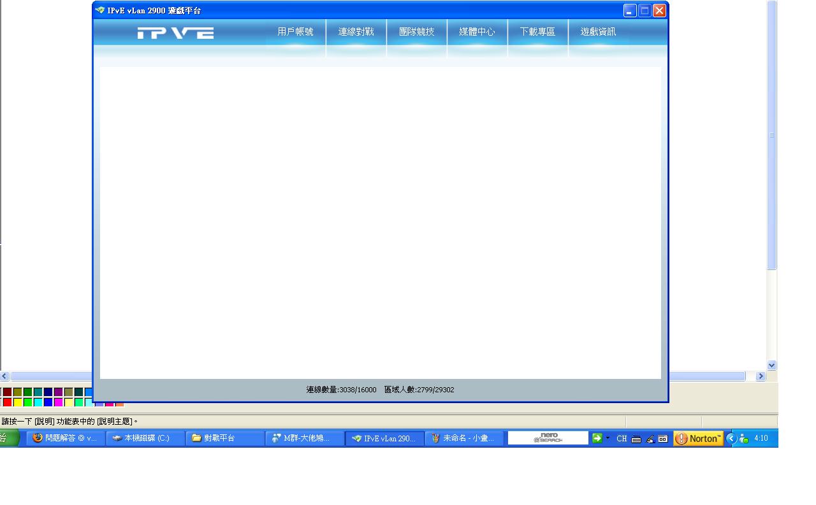
Task: Click the IME handwriting pen icon
Action: 650,439
